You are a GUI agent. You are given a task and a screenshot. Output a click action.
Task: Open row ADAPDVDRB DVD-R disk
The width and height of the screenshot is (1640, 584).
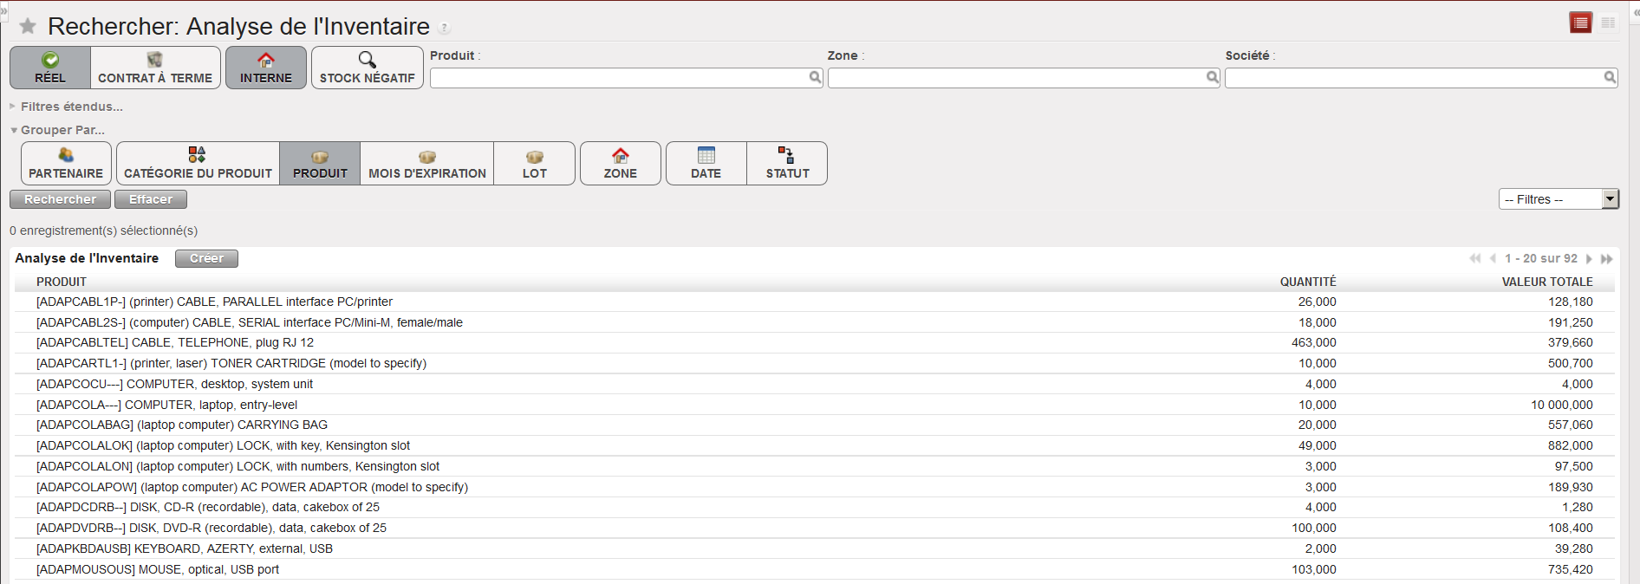[x=815, y=528]
